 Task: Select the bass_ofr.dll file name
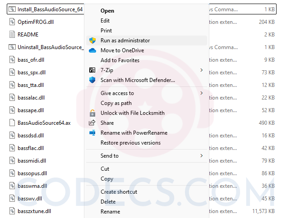point(31,60)
